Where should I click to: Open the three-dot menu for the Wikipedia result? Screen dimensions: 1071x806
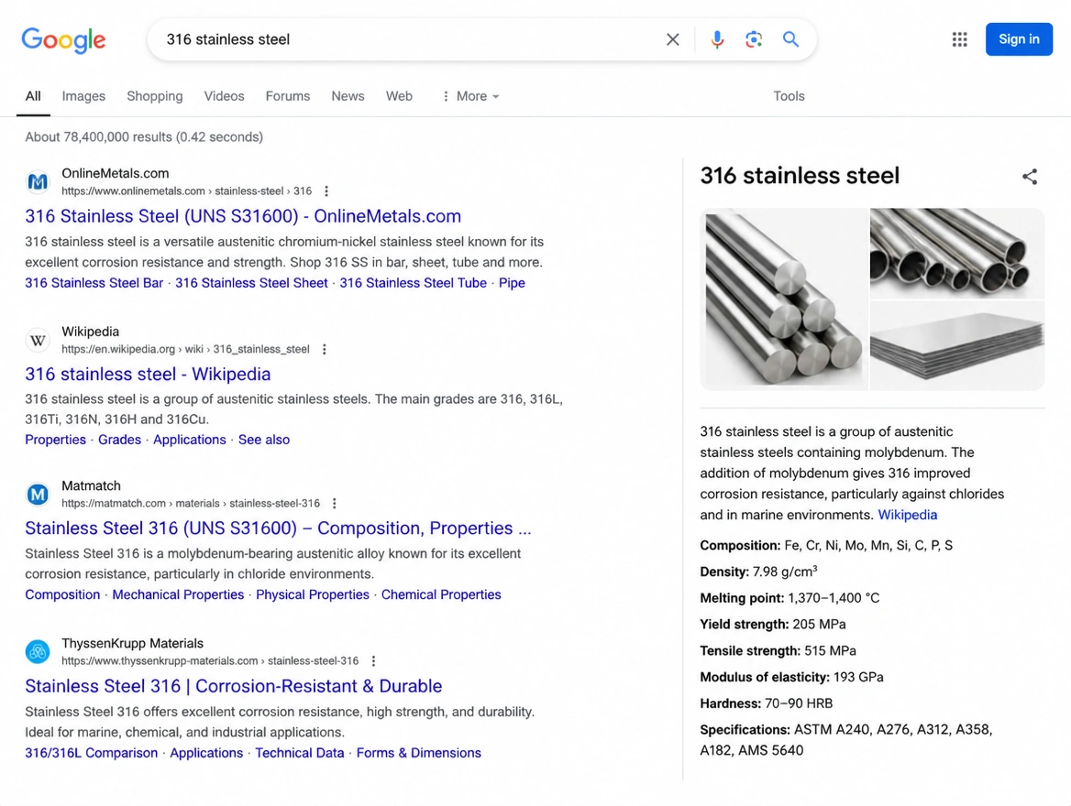click(x=325, y=350)
